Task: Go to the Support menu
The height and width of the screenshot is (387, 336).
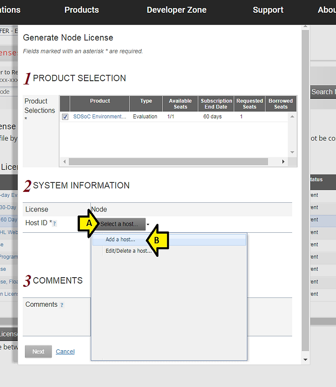Action: point(268,10)
